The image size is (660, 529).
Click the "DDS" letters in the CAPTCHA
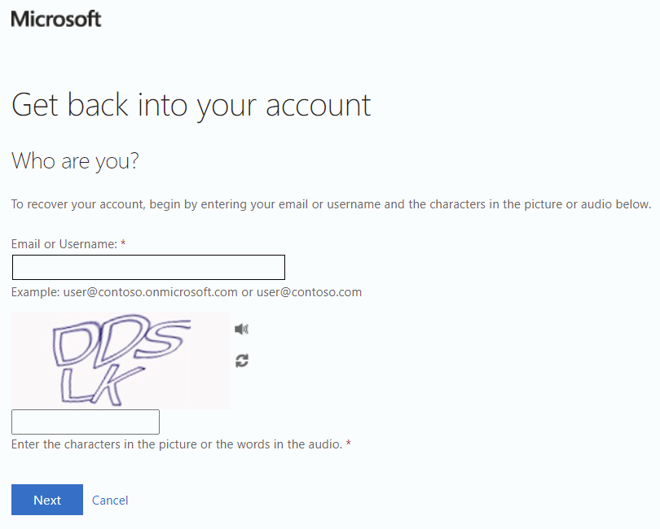click(121, 341)
